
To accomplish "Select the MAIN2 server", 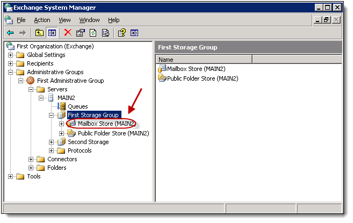I will tap(66, 98).
